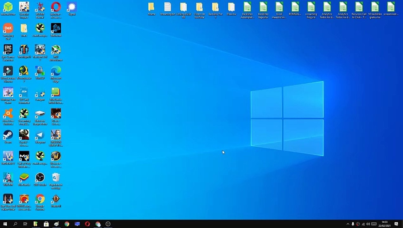Select the Avast Free Antivirus icon
Image resolution: width=403 pixels, height=228 pixels.
click(8, 117)
